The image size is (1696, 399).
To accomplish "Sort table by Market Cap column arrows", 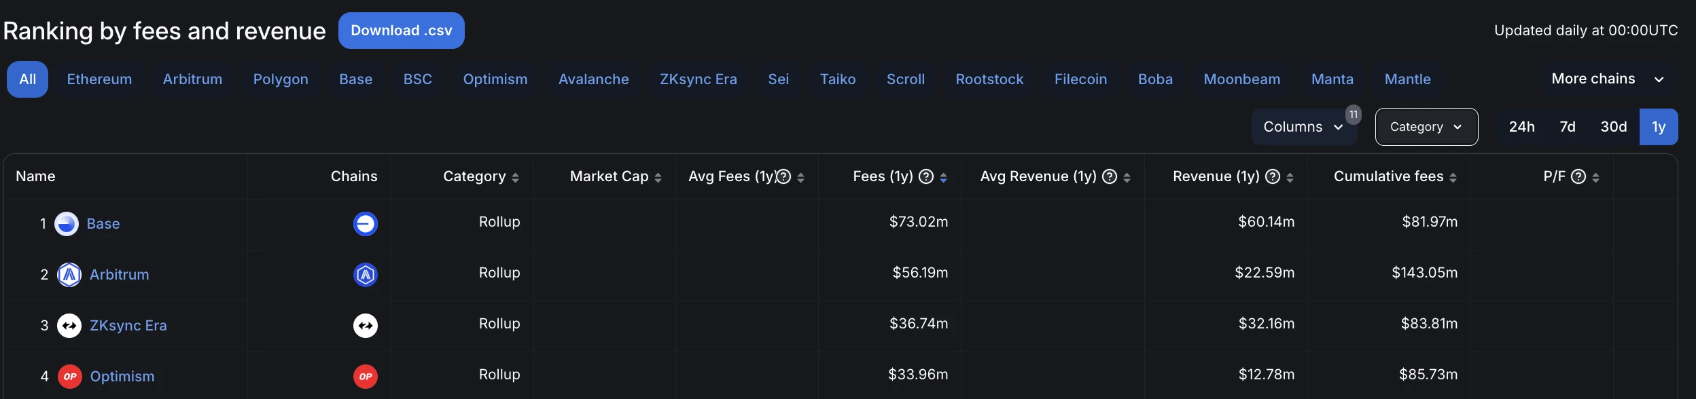I will click(x=658, y=178).
